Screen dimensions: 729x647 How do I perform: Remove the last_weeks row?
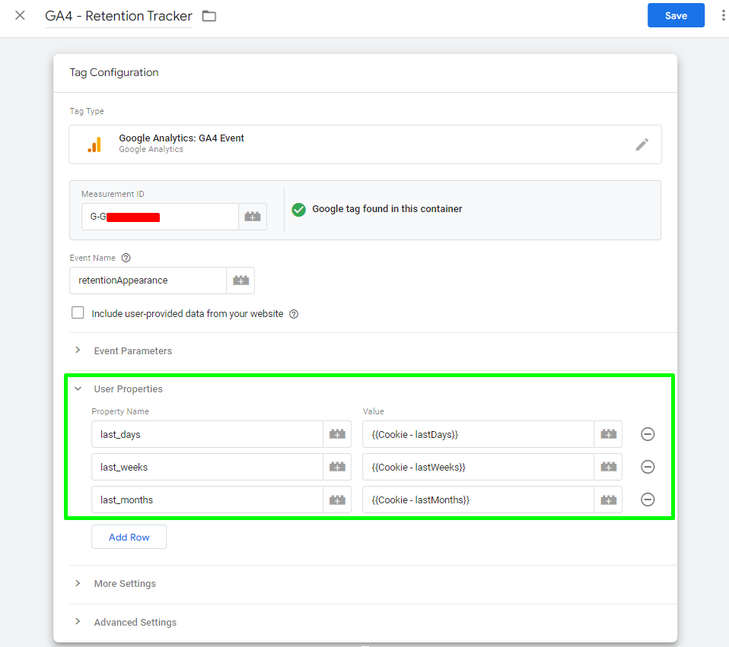[648, 467]
